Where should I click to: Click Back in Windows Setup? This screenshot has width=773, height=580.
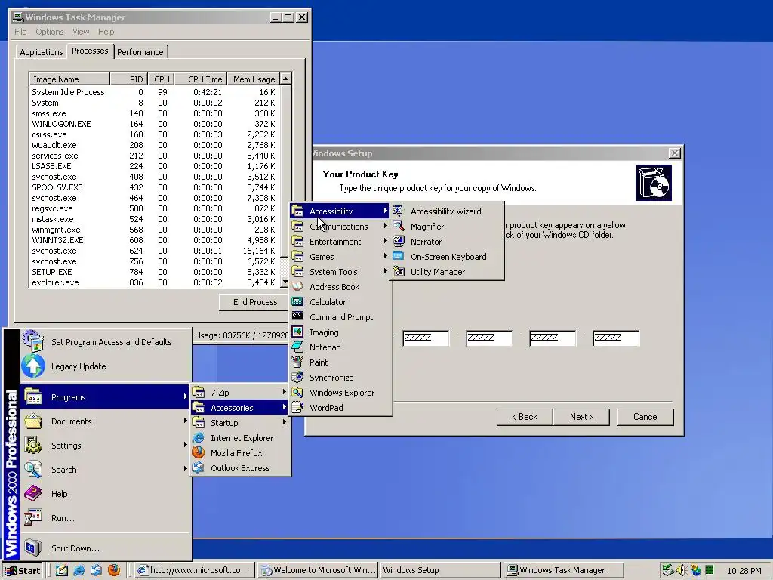click(525, 417)
